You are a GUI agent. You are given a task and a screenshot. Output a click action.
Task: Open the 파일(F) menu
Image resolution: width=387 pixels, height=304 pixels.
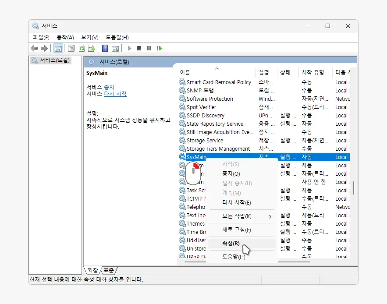coord(41,37)
